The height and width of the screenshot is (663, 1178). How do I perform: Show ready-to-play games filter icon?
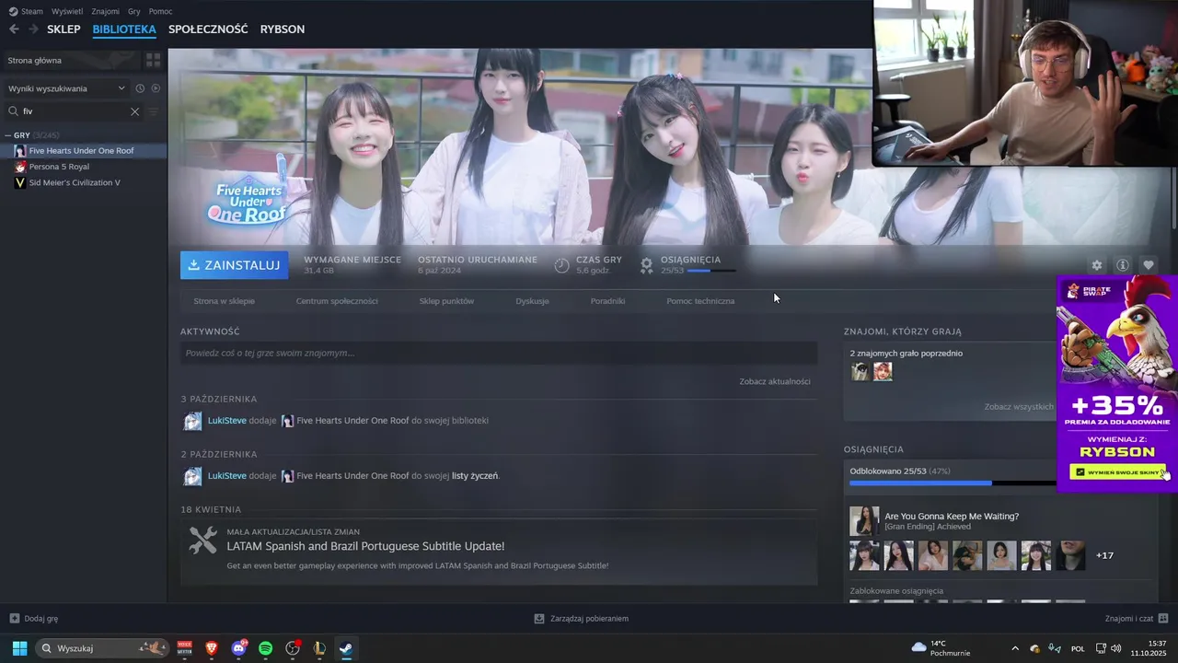point(156,88)
